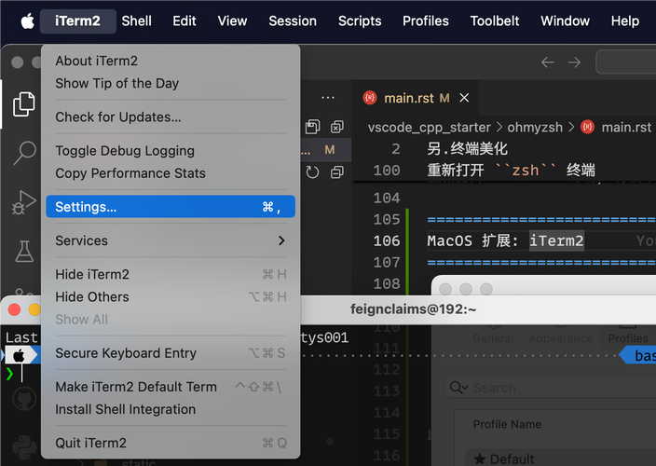Click the General settings tab
The image size is (656, 466).
point(493,338)
